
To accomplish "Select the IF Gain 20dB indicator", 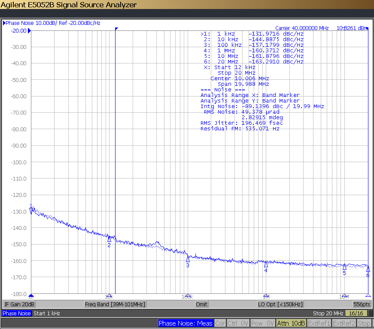I will click(x=19, y=304).
